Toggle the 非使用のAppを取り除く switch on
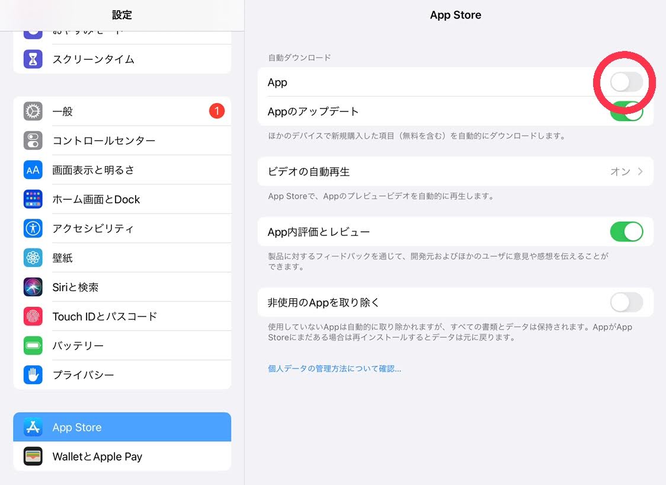 coord(626,302)
